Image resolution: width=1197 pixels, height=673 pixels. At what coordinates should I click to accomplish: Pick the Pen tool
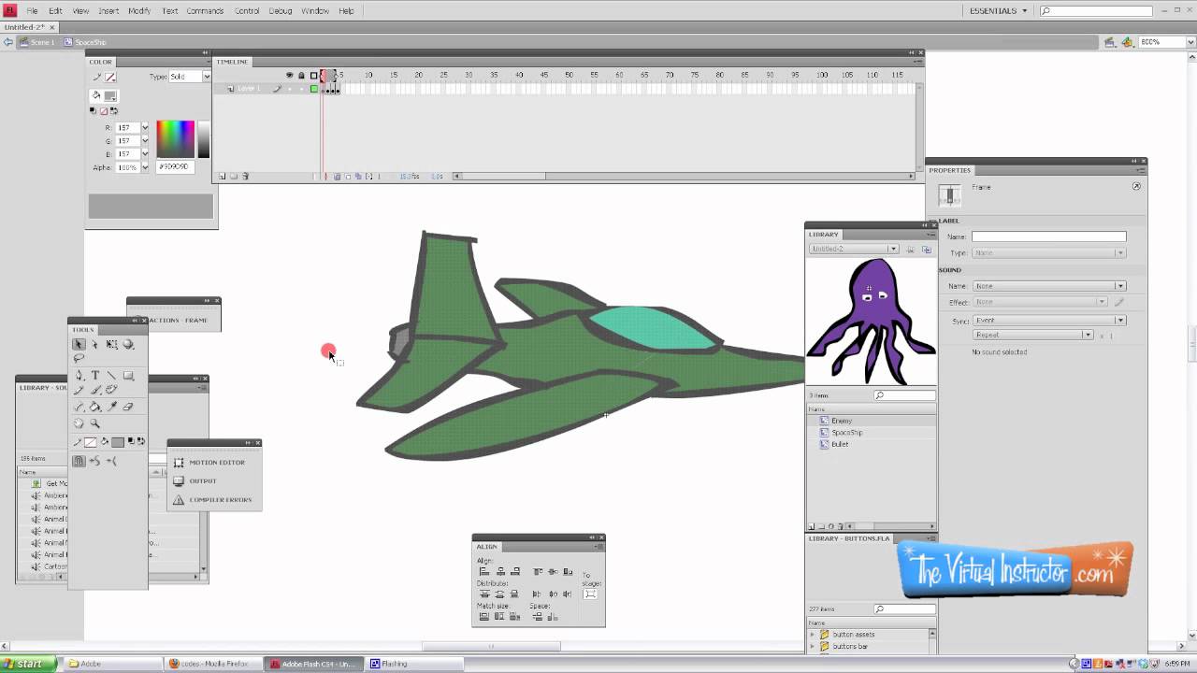79,375
